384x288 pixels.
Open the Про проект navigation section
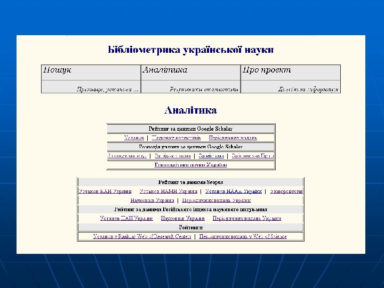tap(267, 70)
